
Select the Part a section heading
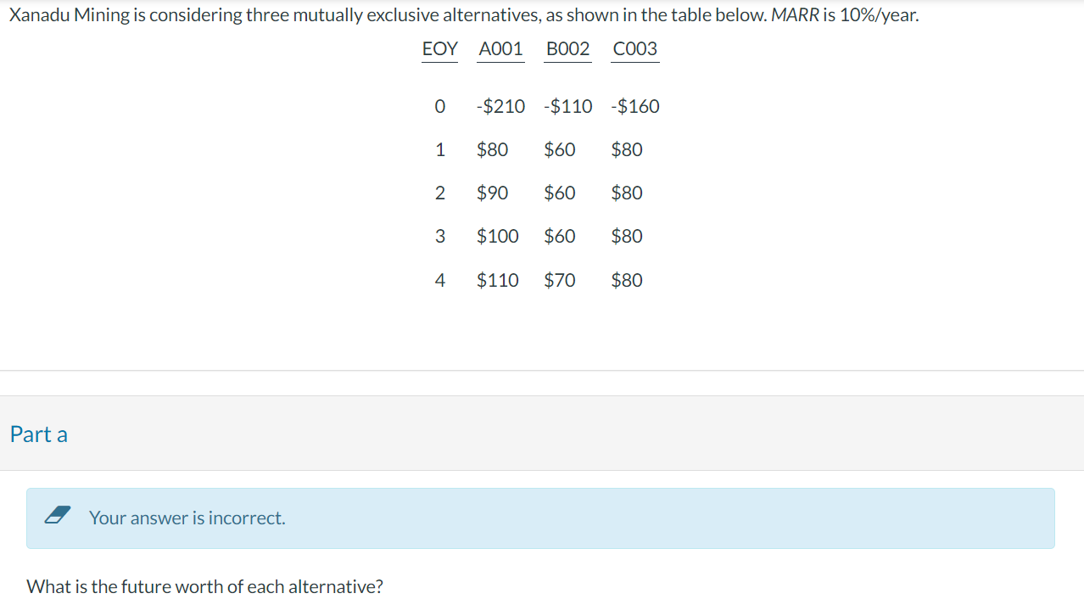click(39, 434)
